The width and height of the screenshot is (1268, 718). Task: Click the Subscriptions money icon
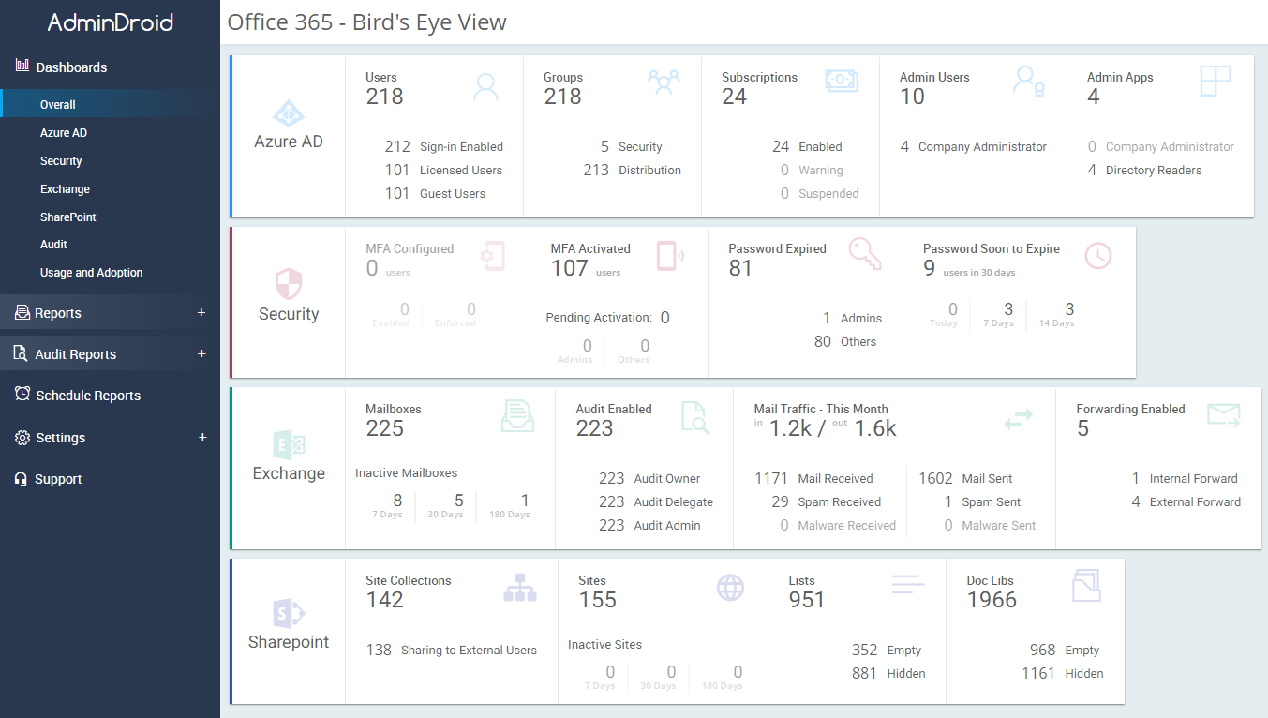(x=841, y=82)
